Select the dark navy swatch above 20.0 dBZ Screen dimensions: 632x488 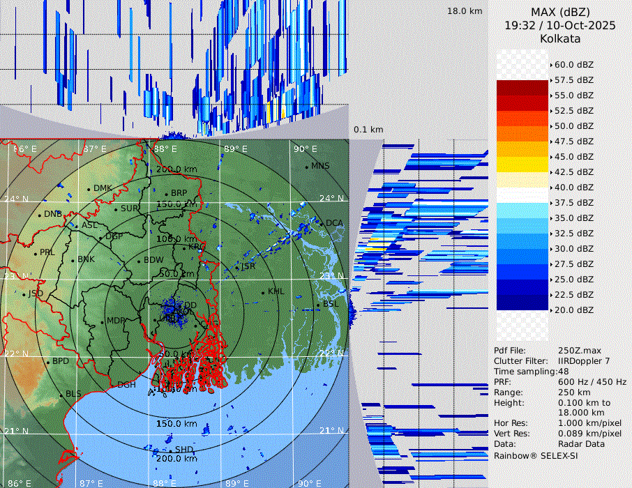click(x=522, y=302)
